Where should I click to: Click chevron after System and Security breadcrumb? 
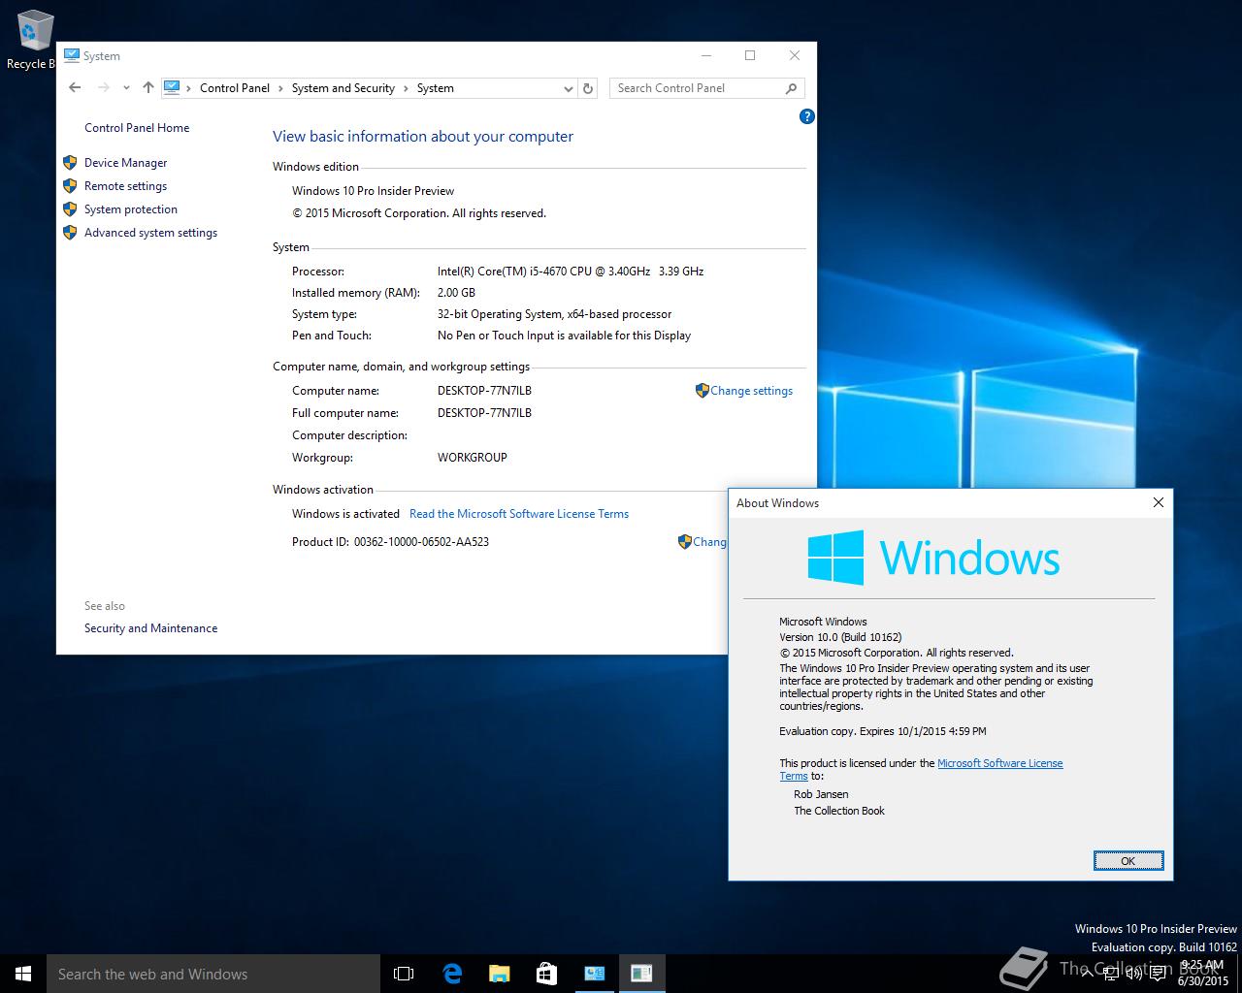(406, 88)
